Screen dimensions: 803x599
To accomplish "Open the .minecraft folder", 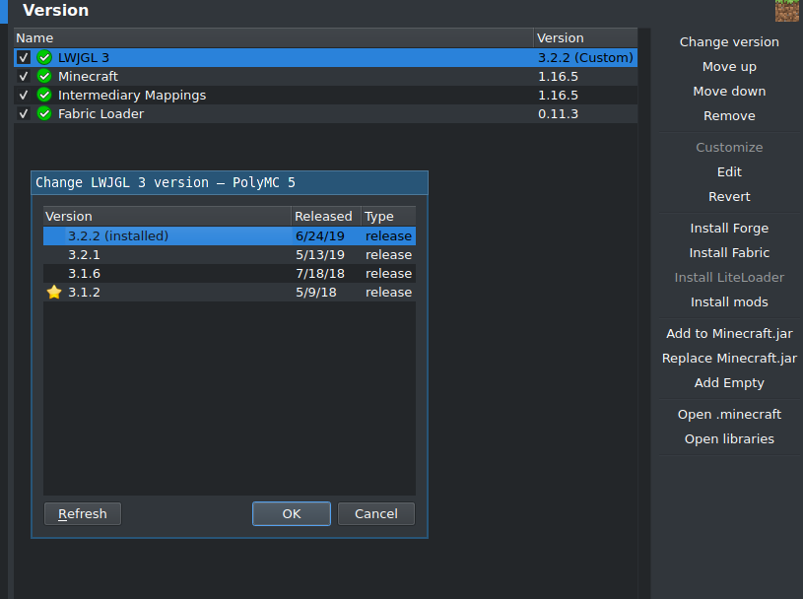I will tap(729, 414).
